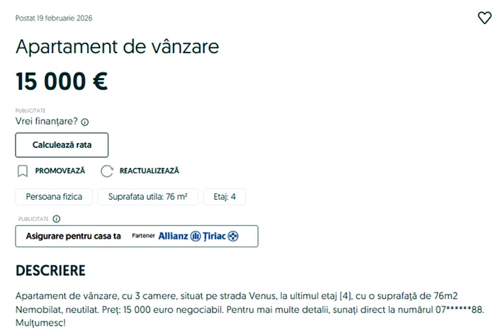The image size is (496, 335).
Task: Click the info icon beside Vrei finanțare
Action: tap(85, 122)
